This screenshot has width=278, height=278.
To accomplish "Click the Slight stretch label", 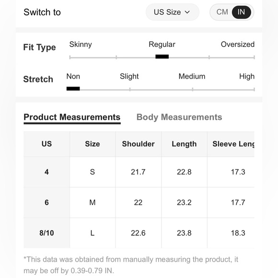I will pyautogui.click(x=129, y=77).
